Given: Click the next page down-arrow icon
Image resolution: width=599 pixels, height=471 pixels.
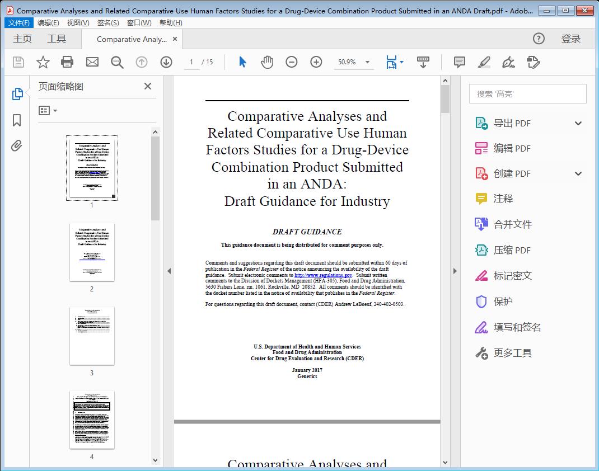Looking at the screenshot, I should (x=166, y=62).
